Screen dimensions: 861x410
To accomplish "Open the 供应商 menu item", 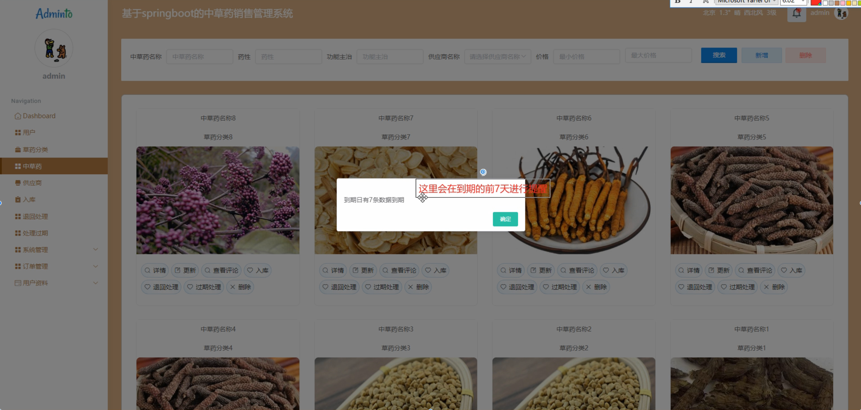I will [x=32, y=183].
